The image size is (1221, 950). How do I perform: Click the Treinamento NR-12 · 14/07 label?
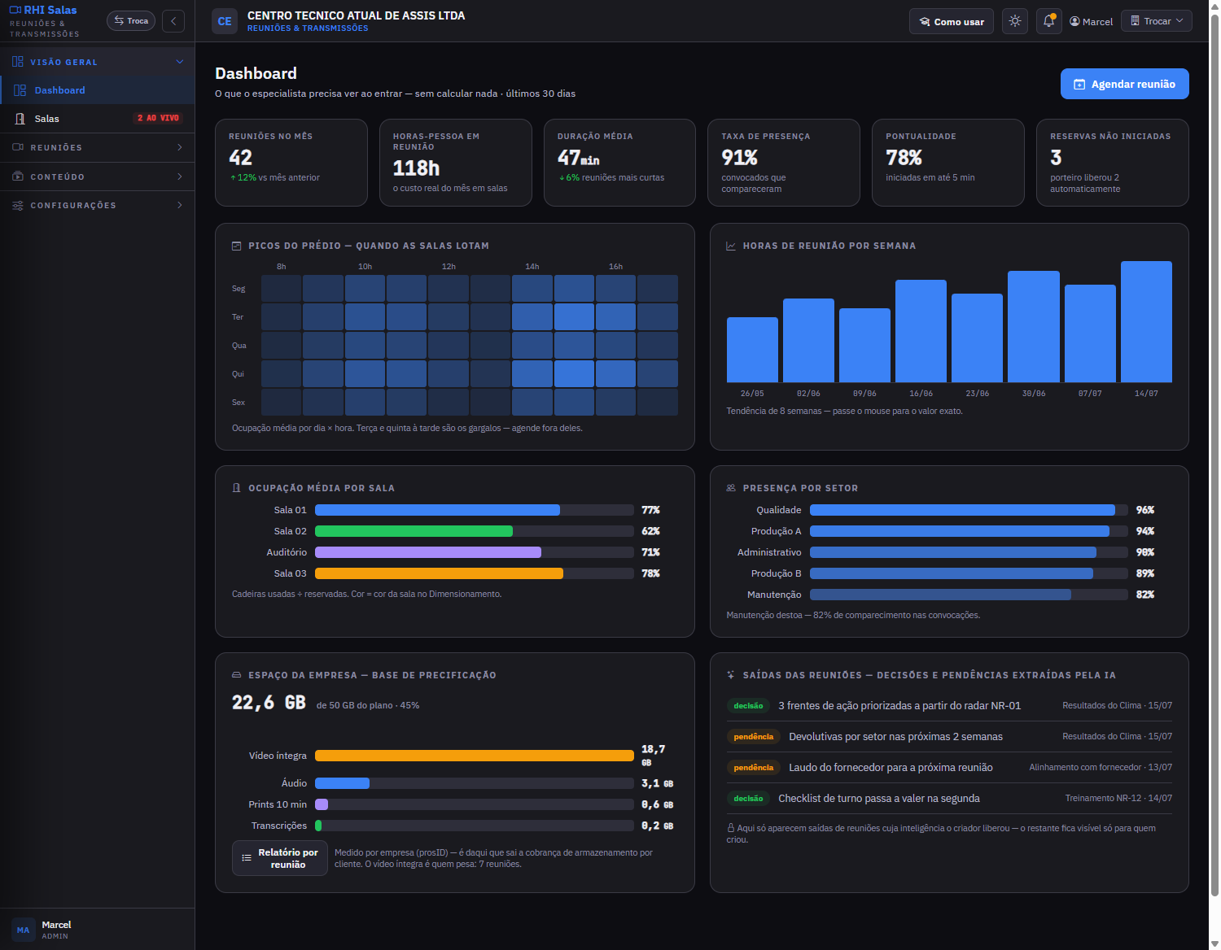(1118, 799)
